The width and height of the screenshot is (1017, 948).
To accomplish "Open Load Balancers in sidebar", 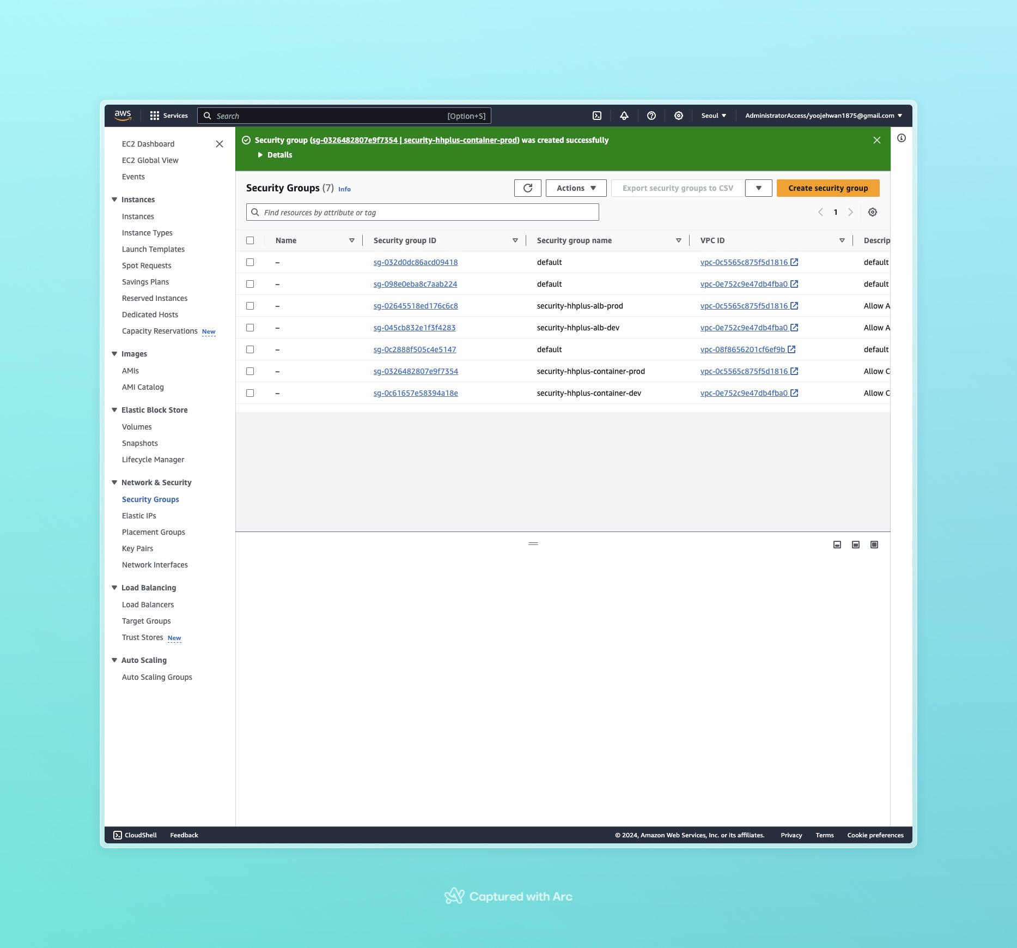I will [148, 605].
